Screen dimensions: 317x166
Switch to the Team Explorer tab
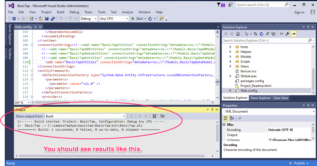[260, 98]
